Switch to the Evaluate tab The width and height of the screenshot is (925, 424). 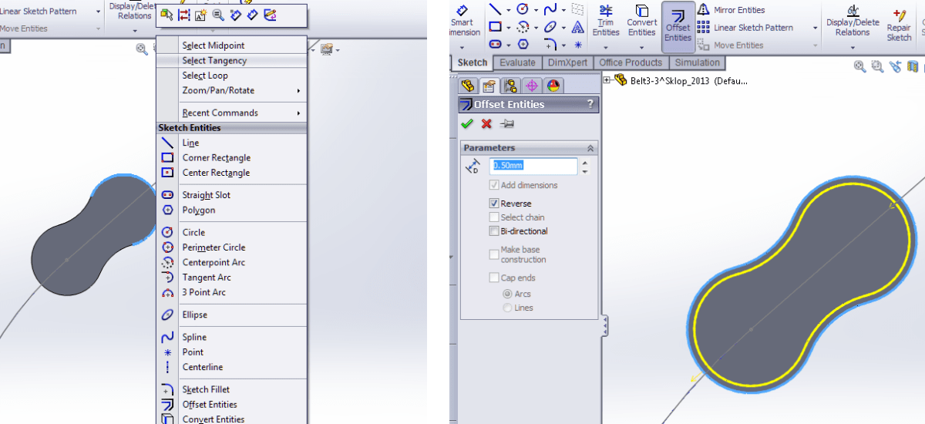516,63
